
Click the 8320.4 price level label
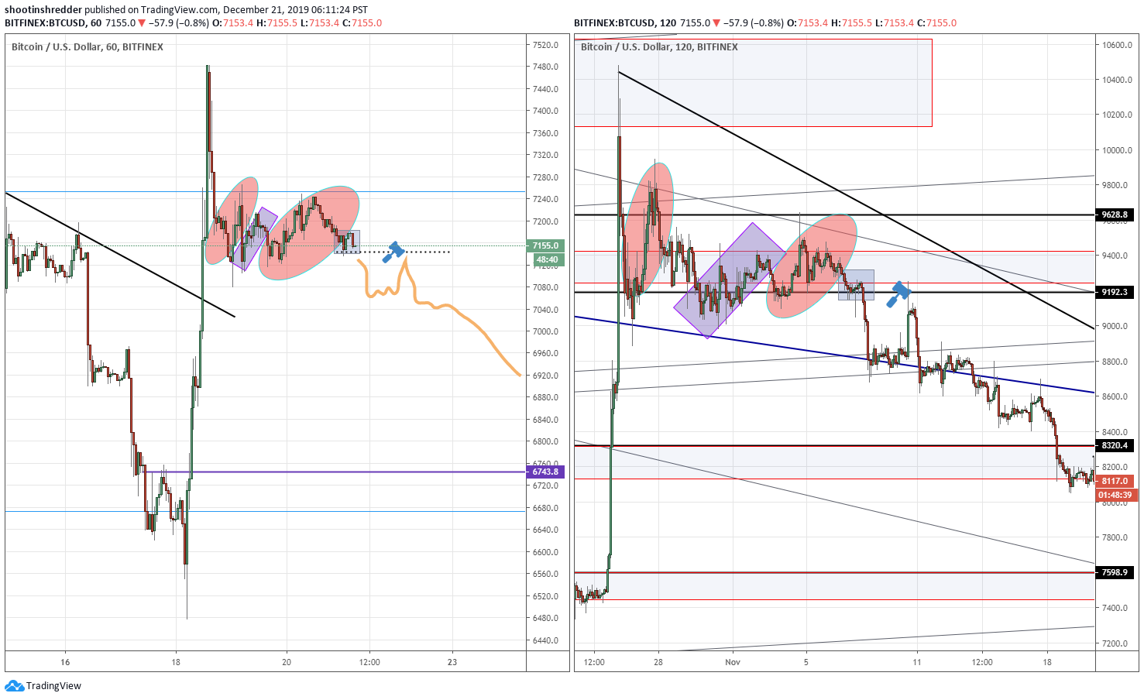click(x=1115, y=445)
